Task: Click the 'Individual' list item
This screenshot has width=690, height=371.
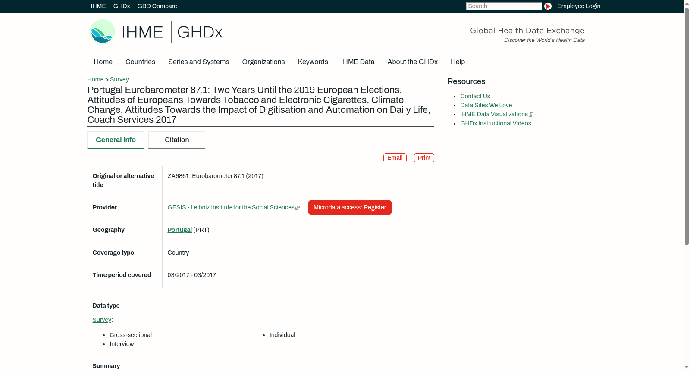Action: pos(282,335)
